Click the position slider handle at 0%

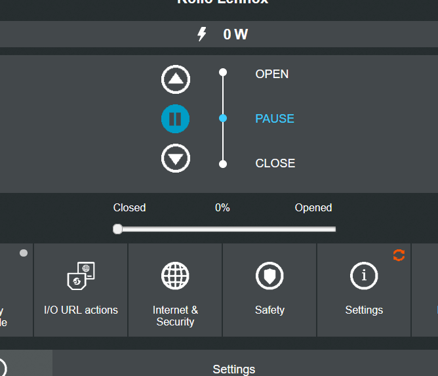click(x=117, y=229)
